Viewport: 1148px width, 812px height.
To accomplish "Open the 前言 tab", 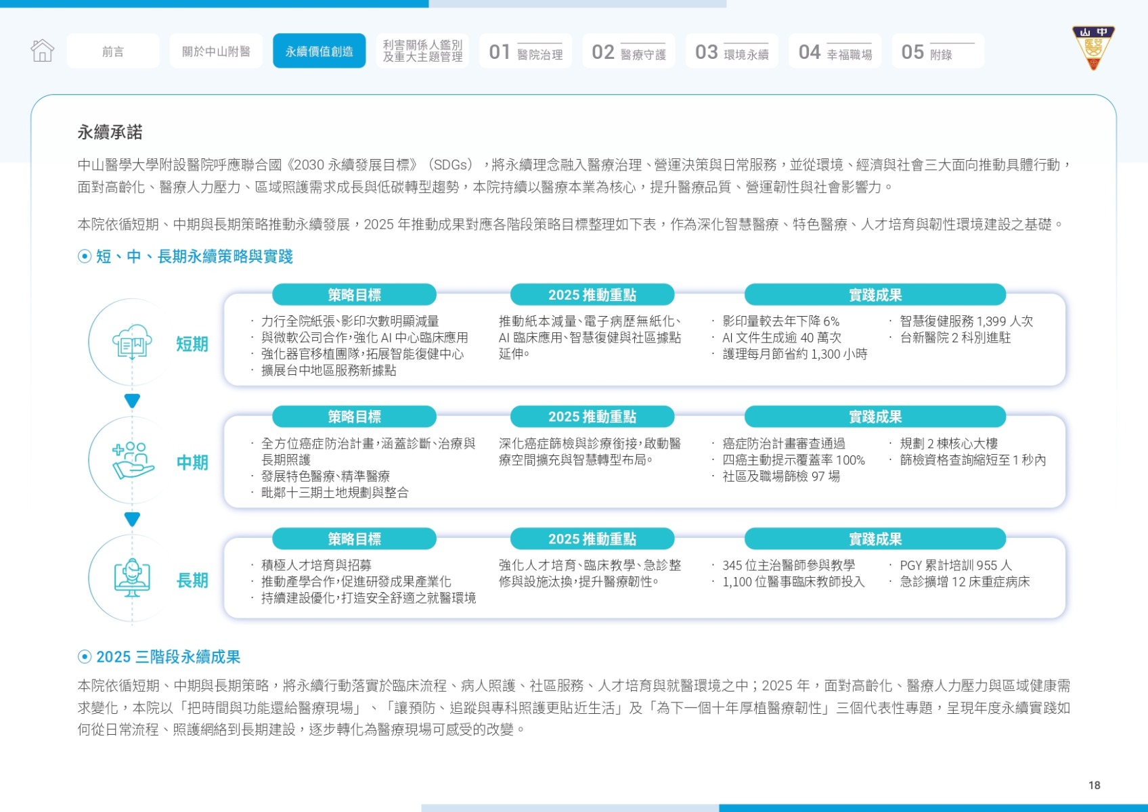I will (113, 51).
